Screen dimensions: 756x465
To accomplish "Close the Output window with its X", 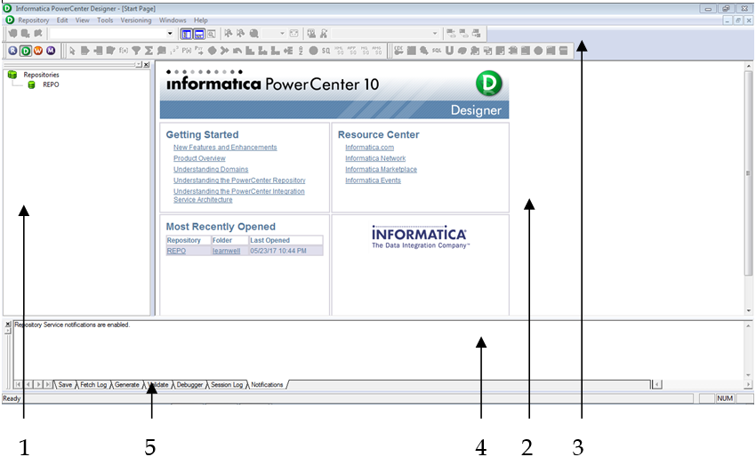I will 8,325.
